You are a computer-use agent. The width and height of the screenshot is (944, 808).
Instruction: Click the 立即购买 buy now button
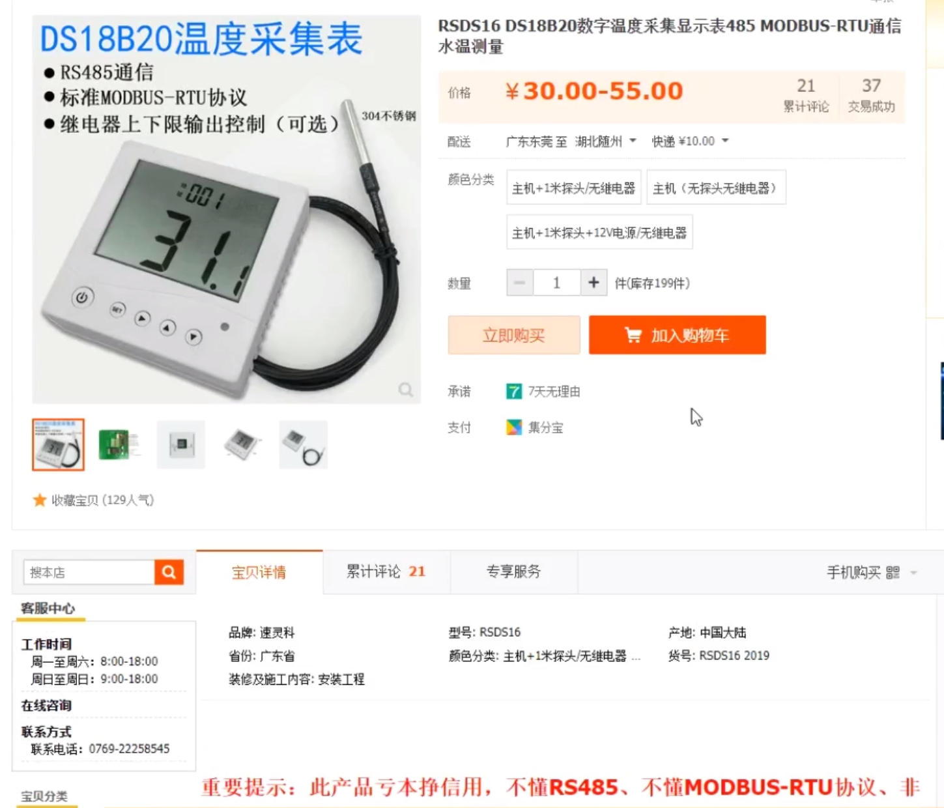point(514,335)
